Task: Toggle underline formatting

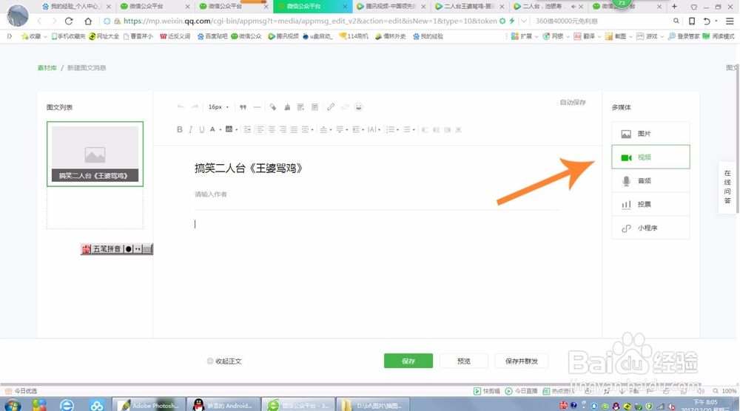Action: (201, 129)
